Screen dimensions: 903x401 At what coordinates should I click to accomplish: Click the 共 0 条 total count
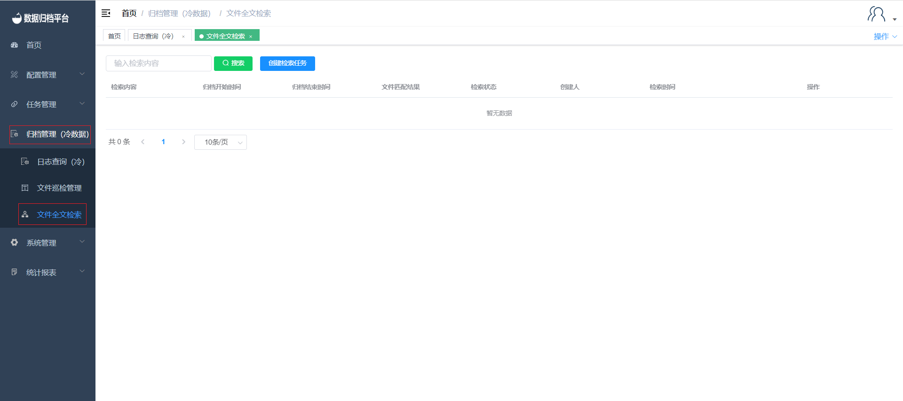click(119, 142)
